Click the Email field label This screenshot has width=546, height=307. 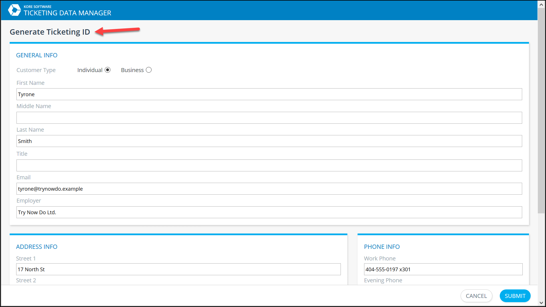coord(24,177)
